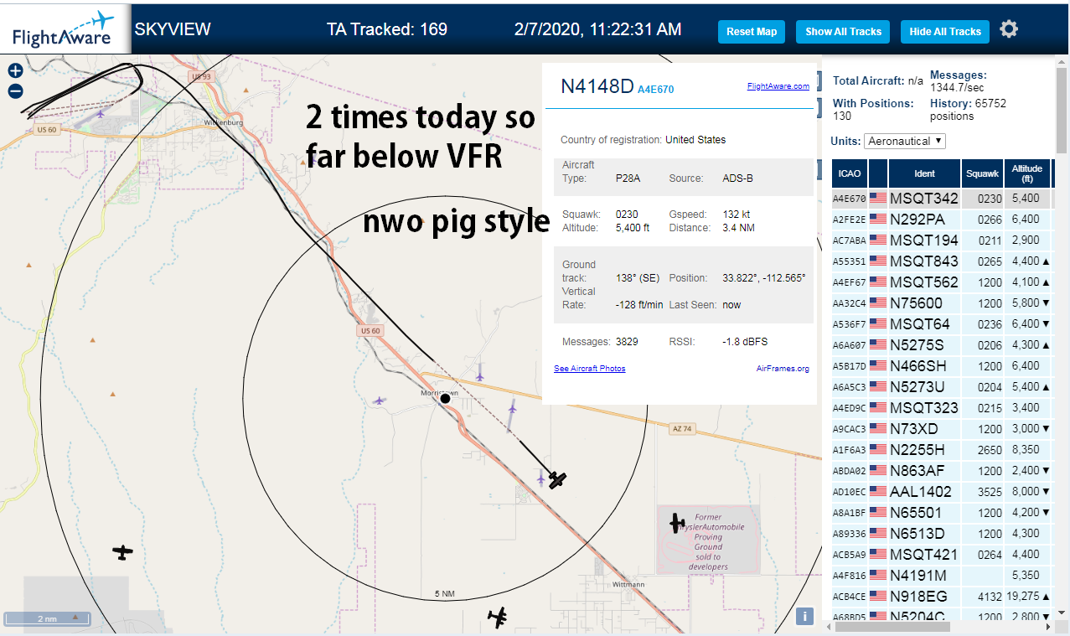
Task: Open the Units Aeronautical dropdown
Action: click(x=905, y=141)
